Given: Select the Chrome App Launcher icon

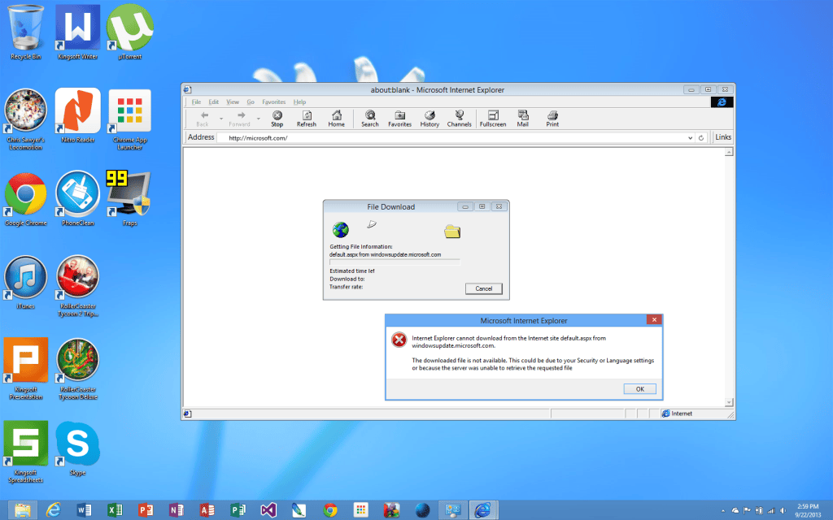Looking at the screenshot, I should click(x=129, y=119).
